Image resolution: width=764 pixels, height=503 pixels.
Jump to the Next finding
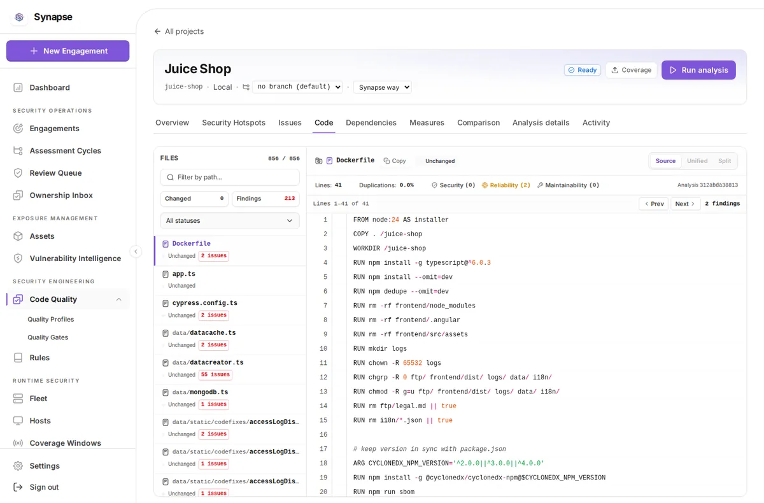(x=685, y=204)
